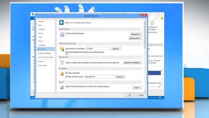Collapse the Outlook ribbon arrow
Image resolution: width=209 pixels, height=118 pixels.
[162, 32]
